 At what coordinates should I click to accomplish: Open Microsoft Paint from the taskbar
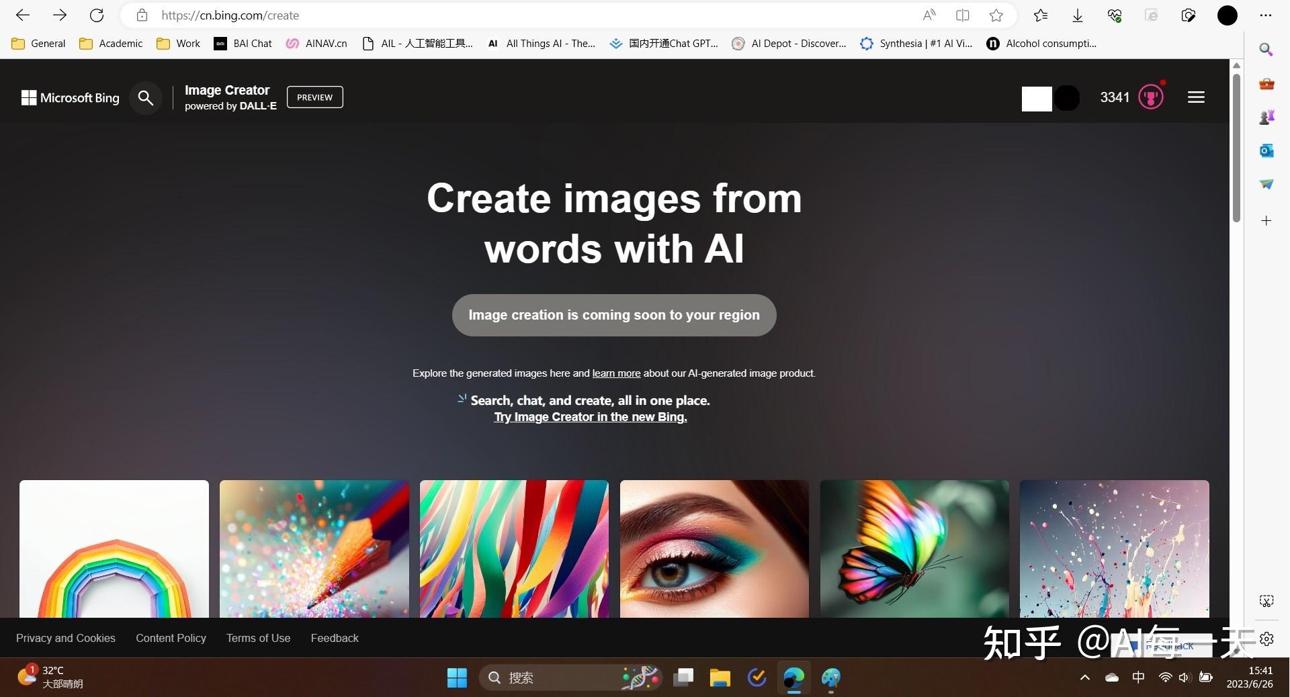[830, 678]
